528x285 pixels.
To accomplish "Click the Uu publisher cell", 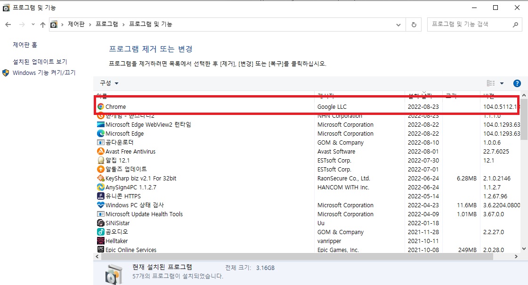I will [x=321, y=223].
